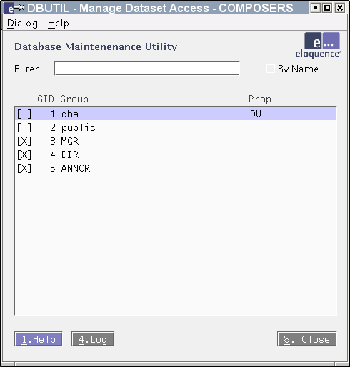Viewport: 350px width, 367px height.
Task: Focus the Filter text field
Action: point(146,68)
